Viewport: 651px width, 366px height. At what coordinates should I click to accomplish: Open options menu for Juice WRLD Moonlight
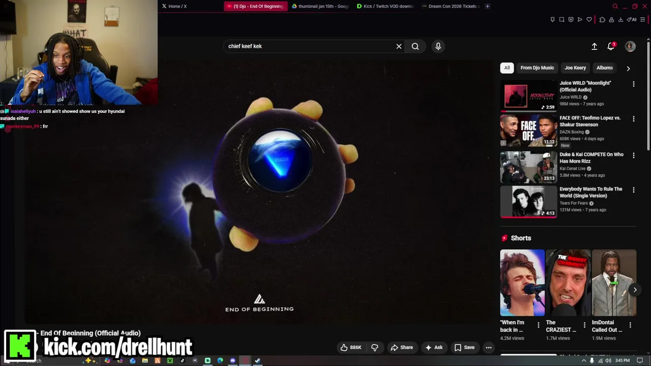[x=633, y=84]
